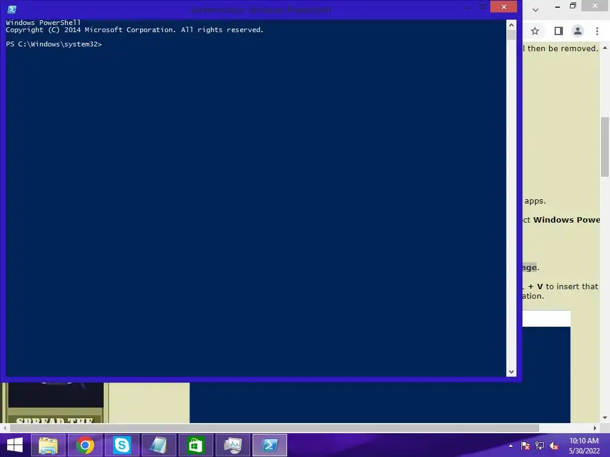Screen dimensions: 610x457
Task: Click the PowerShell window title bar icon
Action: tap(12, 10)
